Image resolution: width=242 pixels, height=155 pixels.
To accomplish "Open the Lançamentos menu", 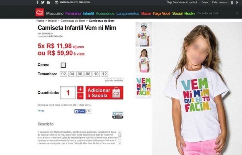I will (128, 13).
